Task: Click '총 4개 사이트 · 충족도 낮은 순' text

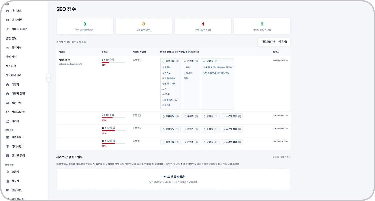Action: [x=71, y=42]
